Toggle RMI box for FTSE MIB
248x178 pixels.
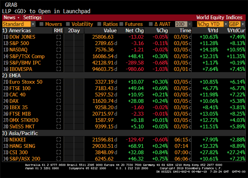[58, 114]
